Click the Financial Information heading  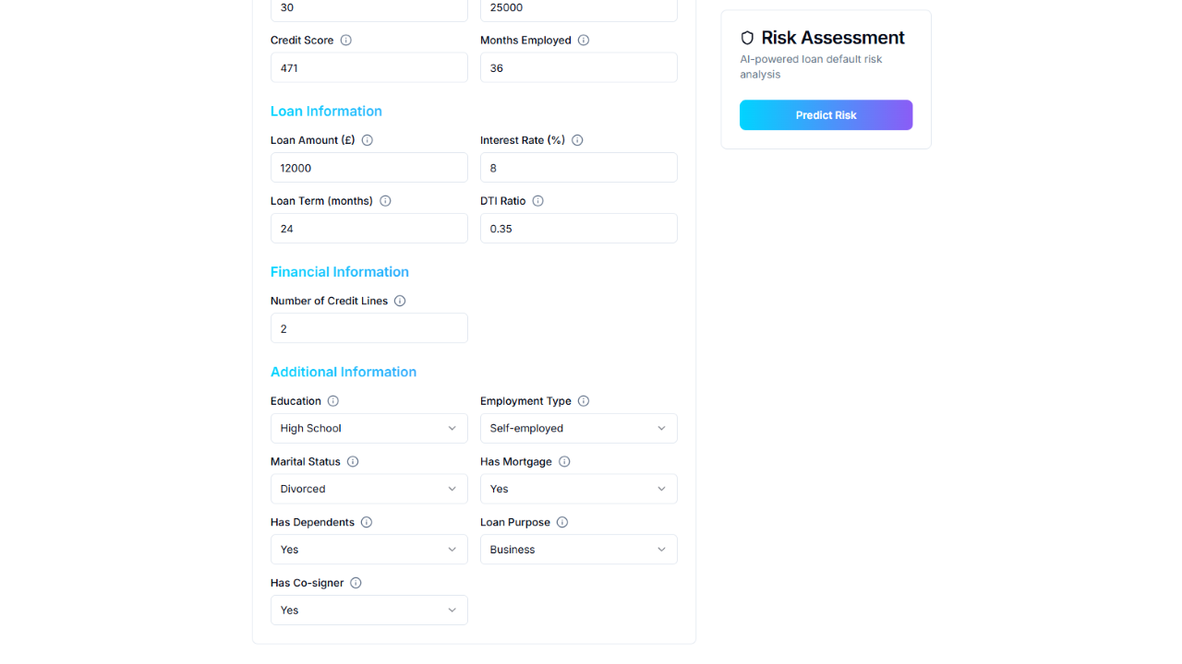click(x=340, y=272)
